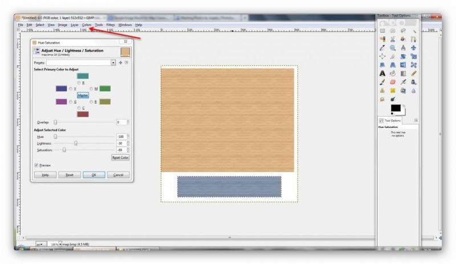Viewport: 456px width, 264px height.
Task: Click the Reset Color button
Action: click(x=120, y=157)
